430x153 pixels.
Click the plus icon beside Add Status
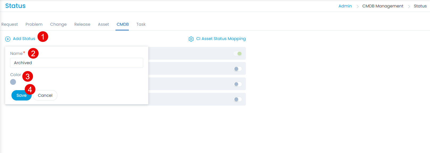coord(8,39)
